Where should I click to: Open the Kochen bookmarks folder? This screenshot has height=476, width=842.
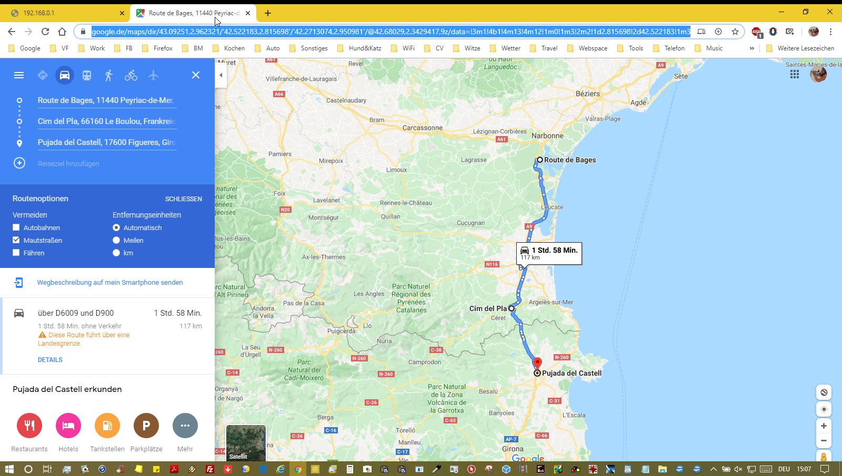point(228,48)
